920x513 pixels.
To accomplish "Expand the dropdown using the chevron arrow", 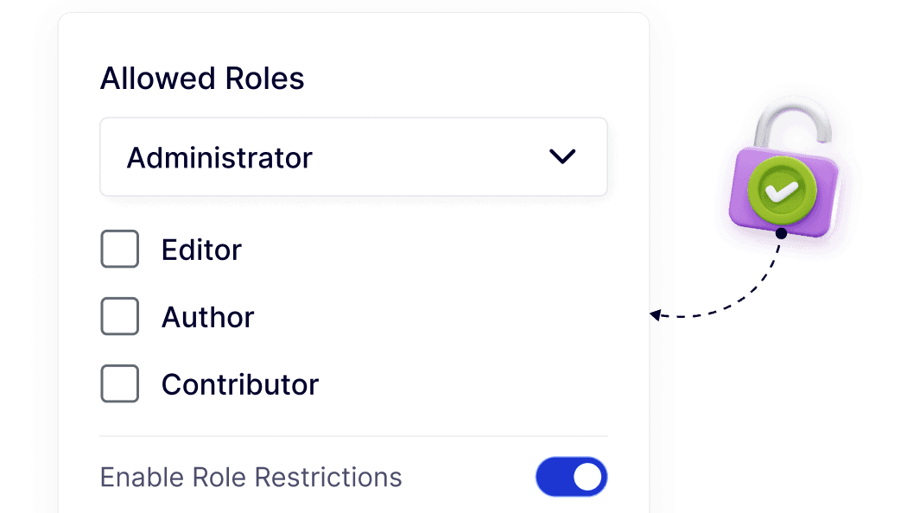I will [x=562, y=157].
